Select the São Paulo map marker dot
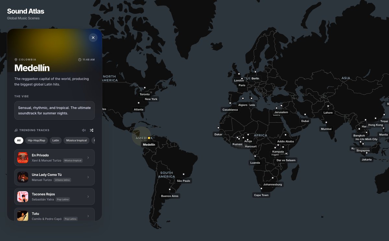The width and height of the screenshot is (389, 241). [183, 174]
